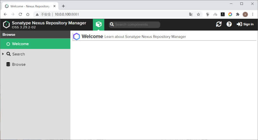The width and height of the screenshot is (258, 140).
Task: Click the browser profile avatar
Action: coord(245,15)
